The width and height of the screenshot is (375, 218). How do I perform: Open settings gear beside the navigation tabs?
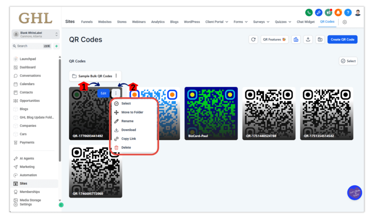point(344,22)
